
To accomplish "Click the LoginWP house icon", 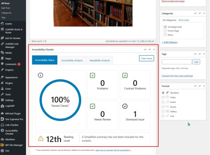I will pyautogui.click(x=2, y=106).
